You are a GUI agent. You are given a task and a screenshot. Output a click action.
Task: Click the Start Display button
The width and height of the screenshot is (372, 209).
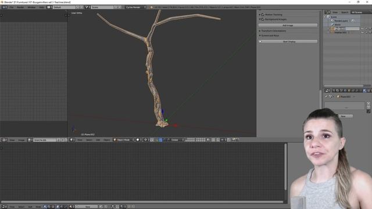pos(288,41)
